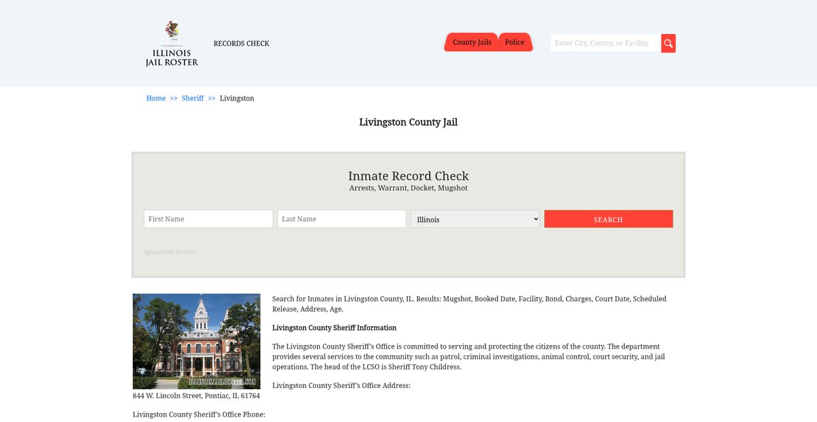Click the Arrests, Warrant, Docket, Mugshot subtitle
This screenshot has width=817, height=422.
click(408, 189)
